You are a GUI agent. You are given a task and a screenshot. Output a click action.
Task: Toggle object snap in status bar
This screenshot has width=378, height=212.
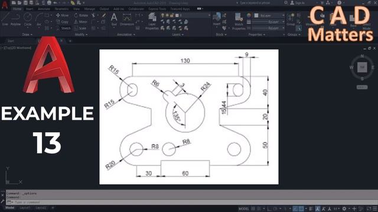(301, 208)
